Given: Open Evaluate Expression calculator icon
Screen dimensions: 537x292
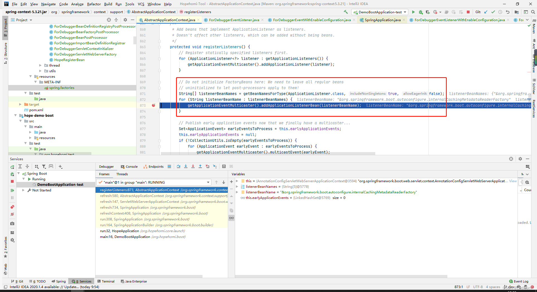Looking at the screenshot, I should coord(224,166).
